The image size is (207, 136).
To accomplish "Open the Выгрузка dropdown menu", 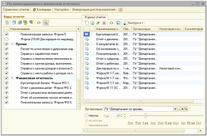I will pos(135,23).
